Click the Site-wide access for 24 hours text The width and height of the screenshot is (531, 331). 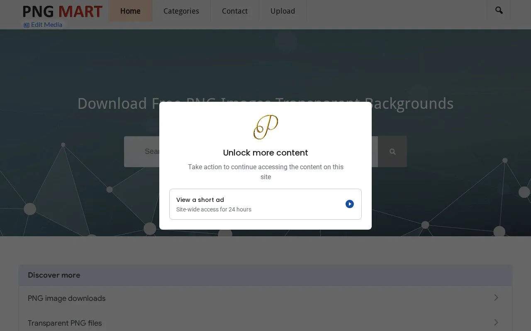[x=214, y=209]
